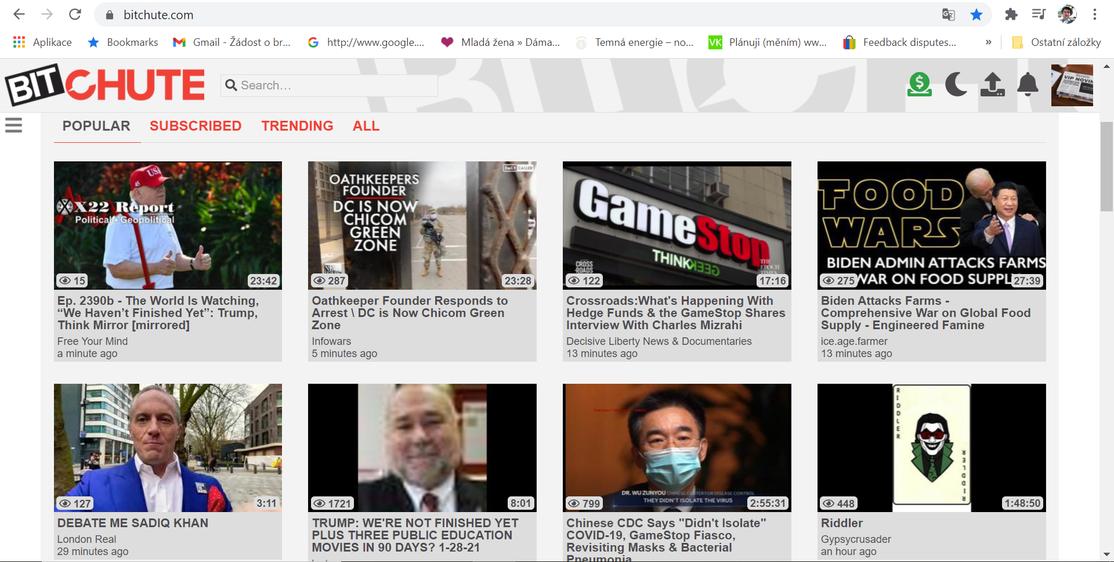Click the BitChute logo
Image resolution: width=1114 pixels, height=562 pixels.
(105, 85)
